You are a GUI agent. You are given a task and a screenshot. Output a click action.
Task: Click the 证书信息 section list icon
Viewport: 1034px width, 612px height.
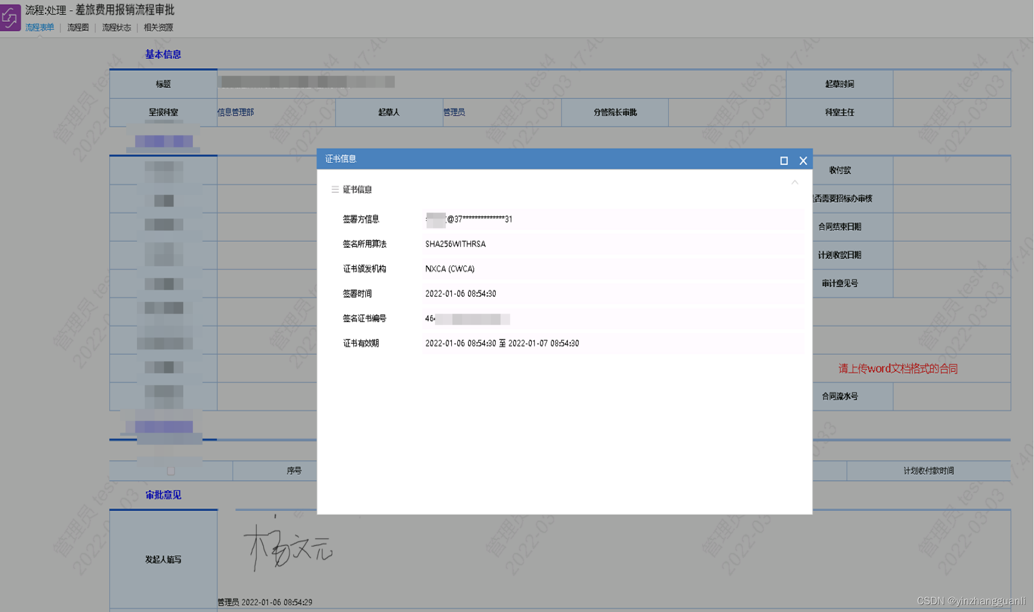click(x=335, y=189)
